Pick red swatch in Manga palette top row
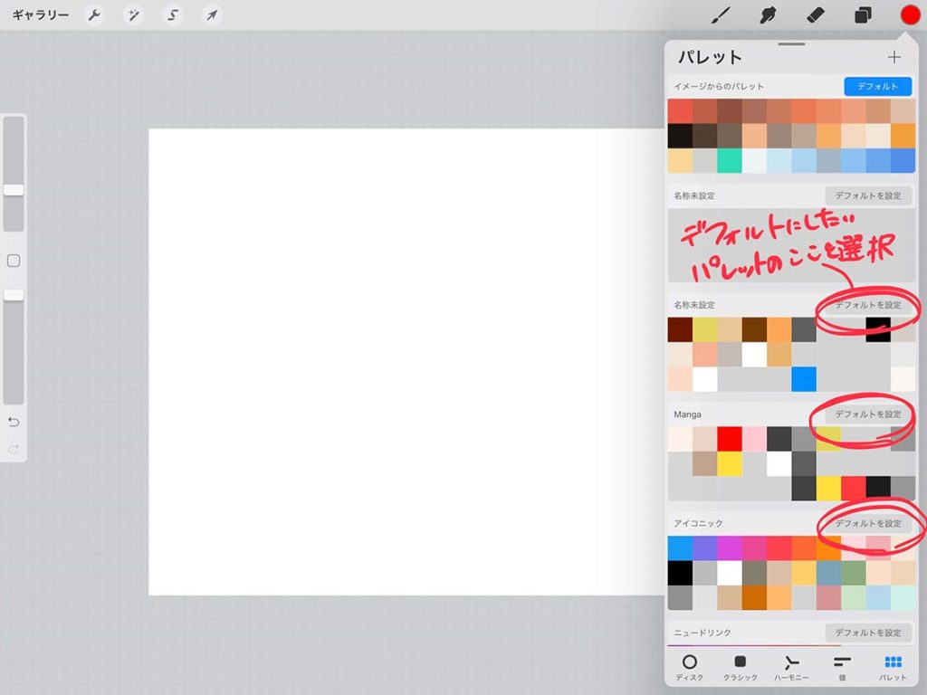927x695 pixels. coord(730,439)
